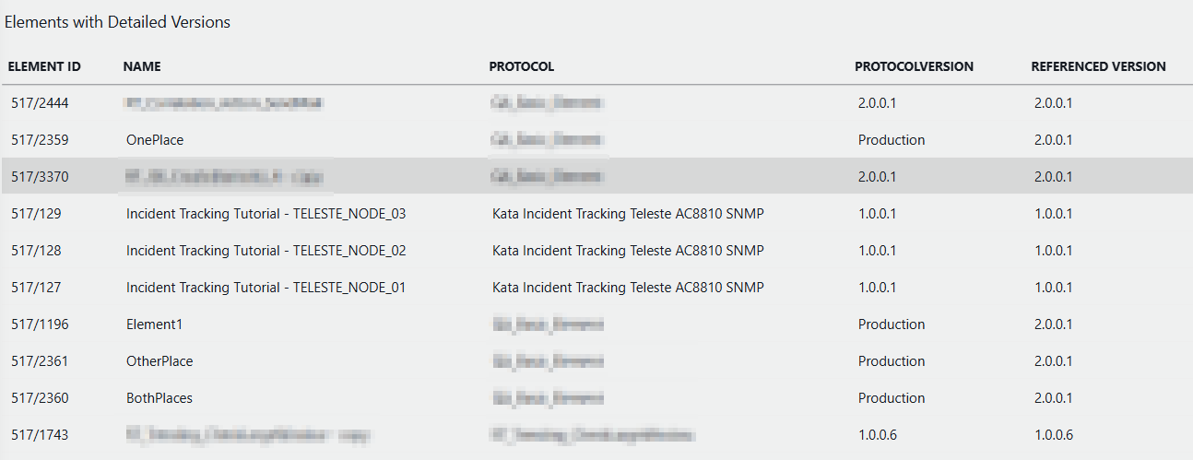Open Incident Tracking Tutorial - TELESTE_NODE_03

pos(266,214)
